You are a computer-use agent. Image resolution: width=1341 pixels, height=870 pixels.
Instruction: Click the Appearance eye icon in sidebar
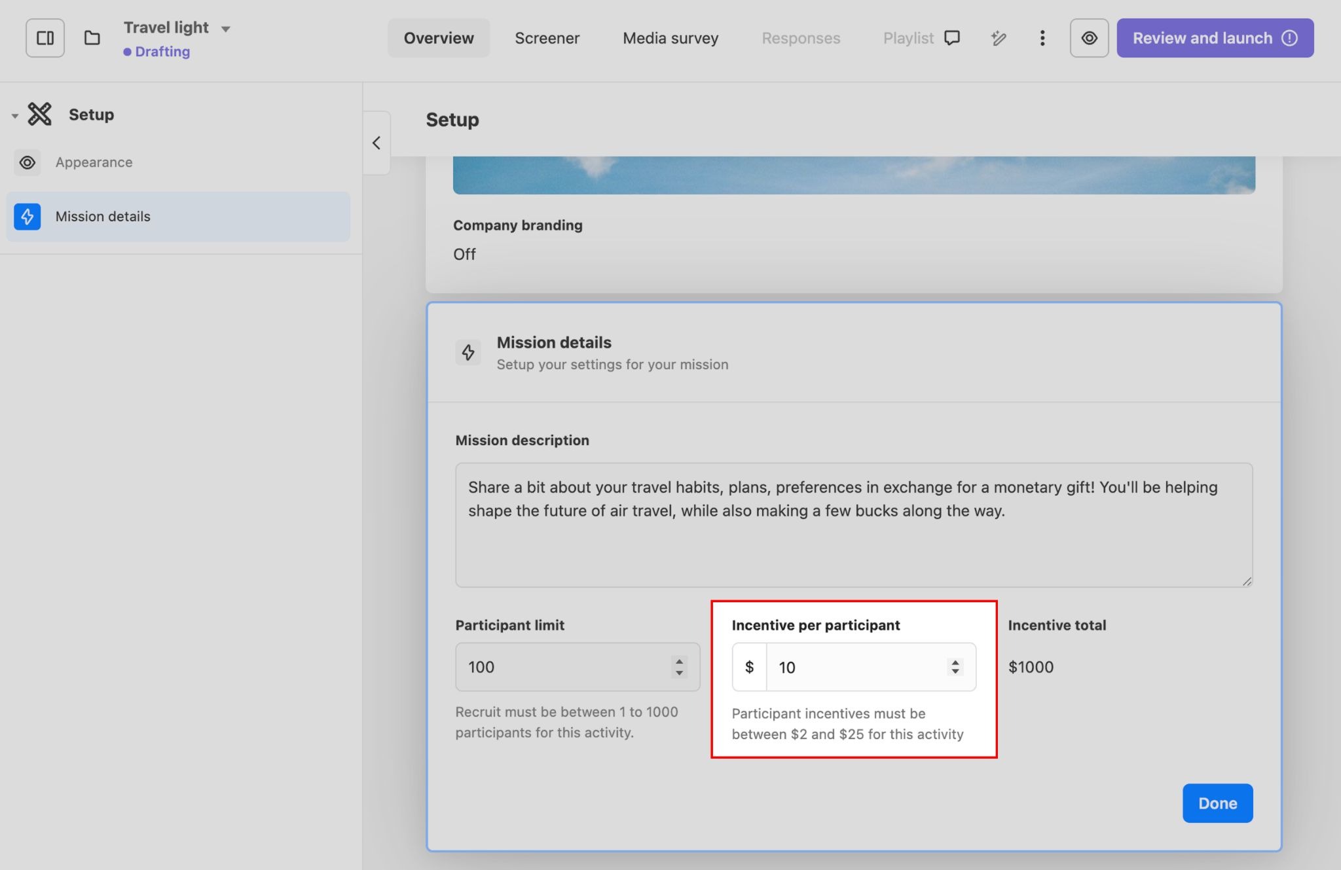coord(28,162)
